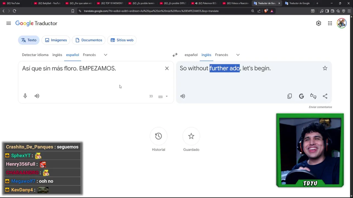The height and width of the screenshot is (198, 353).
Task: Click the Enviar comentarios link
Action: click(320, 107)
